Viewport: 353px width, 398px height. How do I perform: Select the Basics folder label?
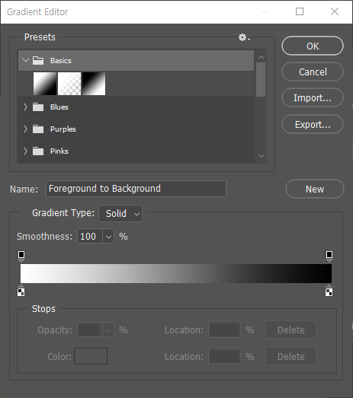61,60
